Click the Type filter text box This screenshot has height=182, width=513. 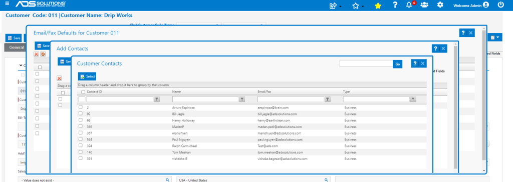[376, 99]
